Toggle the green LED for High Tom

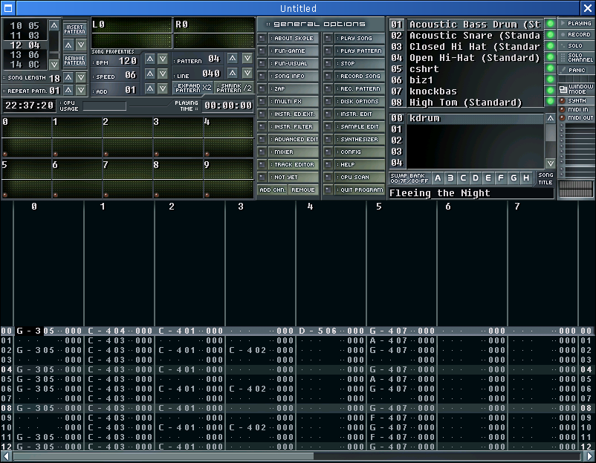[550, 102]
